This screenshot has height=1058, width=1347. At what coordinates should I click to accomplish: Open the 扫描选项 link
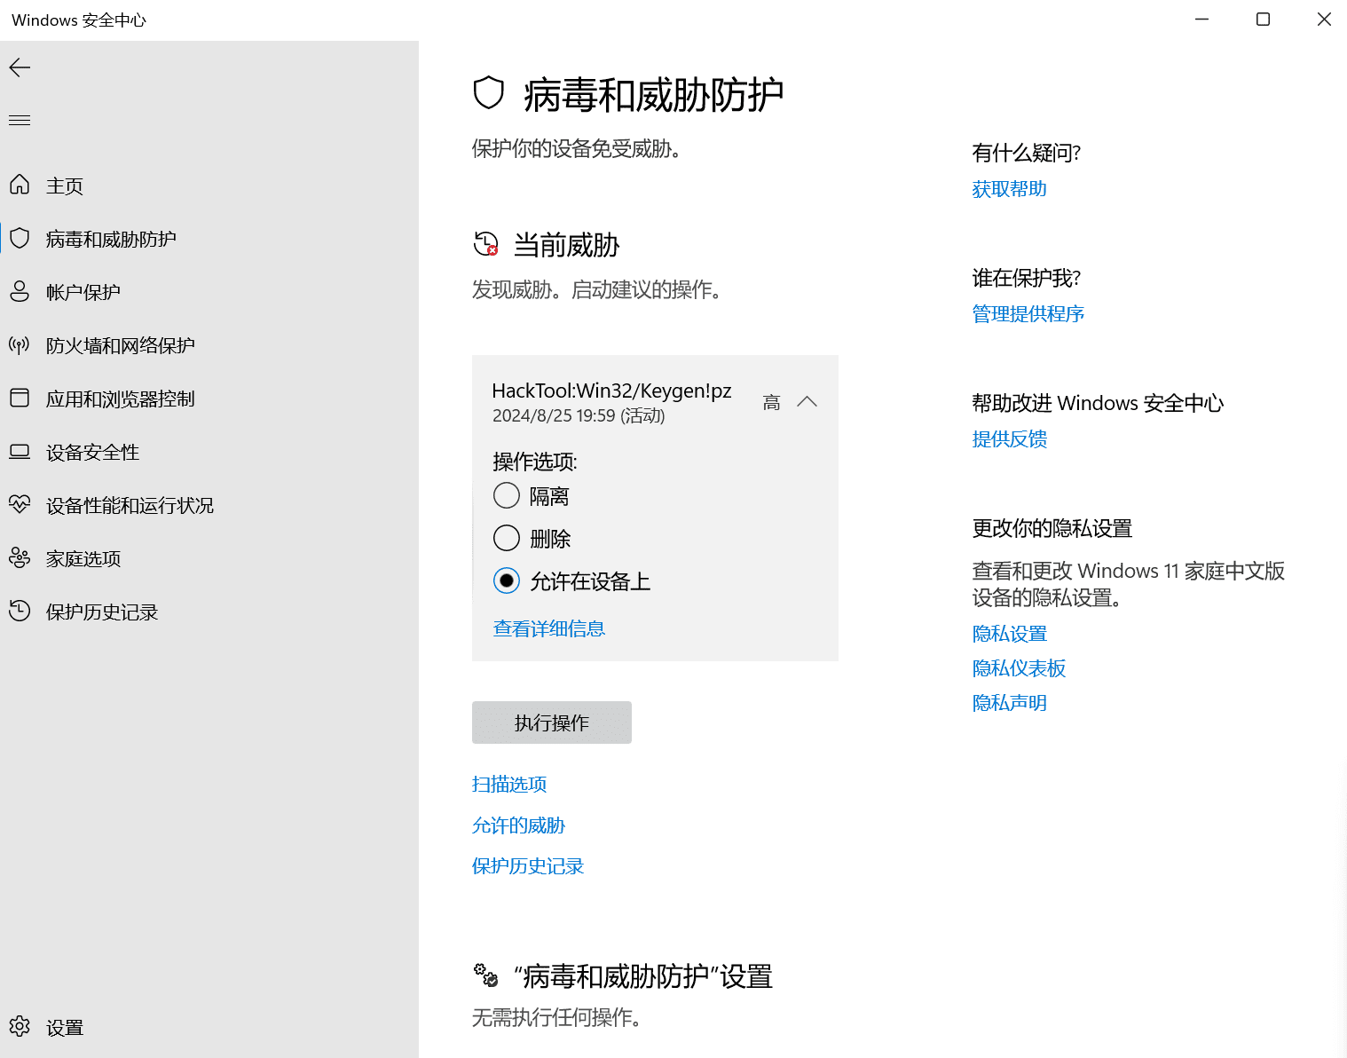click(x=509, y=784)
